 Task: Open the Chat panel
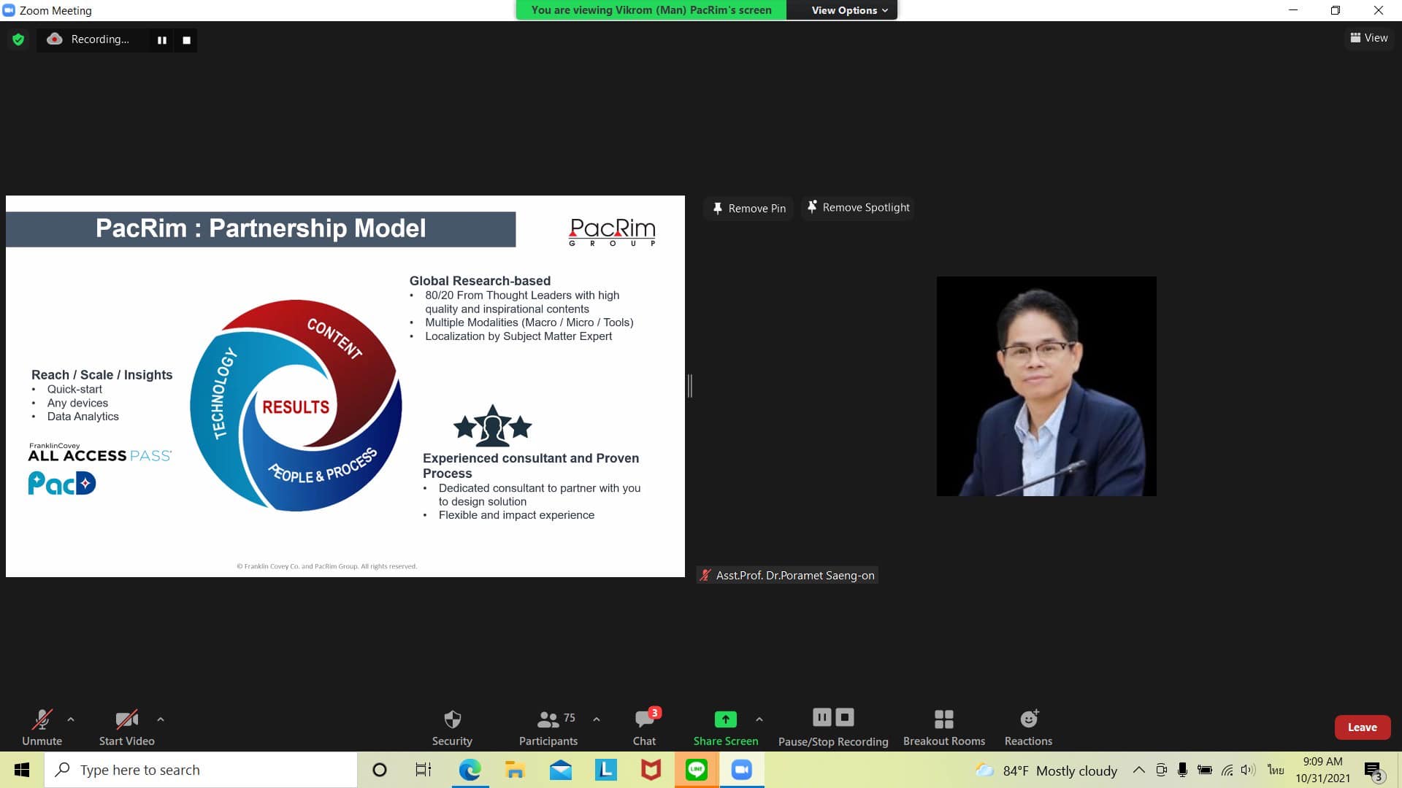[x=644, y=727]
